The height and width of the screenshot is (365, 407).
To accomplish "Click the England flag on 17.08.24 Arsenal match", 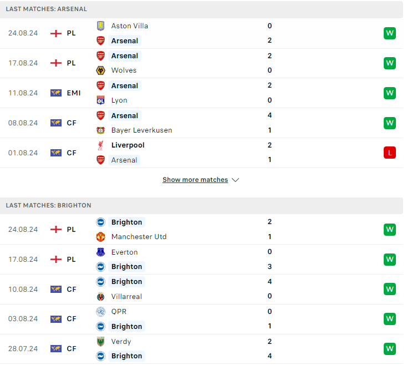I will point(56,63).
